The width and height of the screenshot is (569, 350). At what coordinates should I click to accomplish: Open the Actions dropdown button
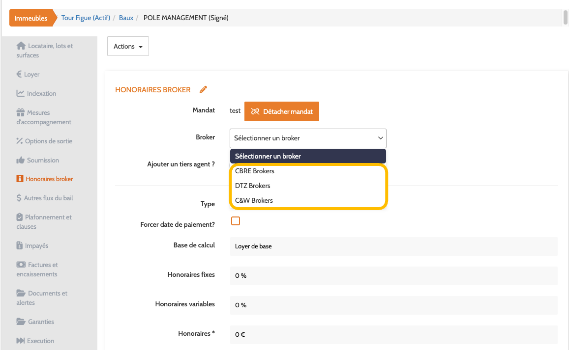(x=128, y=46)
